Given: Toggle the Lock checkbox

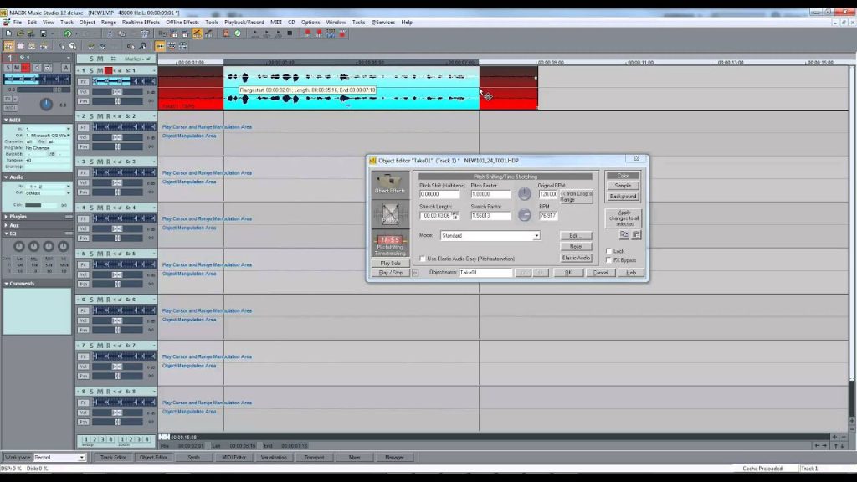Looking at the screenshot, I should pos(608,251).
